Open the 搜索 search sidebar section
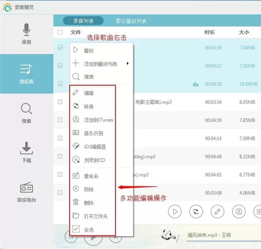The width and height of the screenshot is (261, 249). coord(27,113)
